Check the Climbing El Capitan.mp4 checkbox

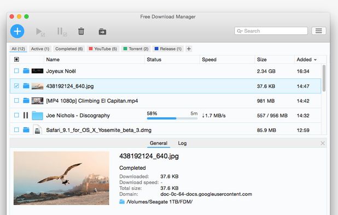pos(16,100)
